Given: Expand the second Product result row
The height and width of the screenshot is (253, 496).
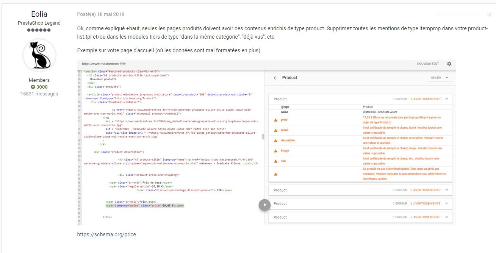Looking at the screenshot, I should (x=446, y=190).
